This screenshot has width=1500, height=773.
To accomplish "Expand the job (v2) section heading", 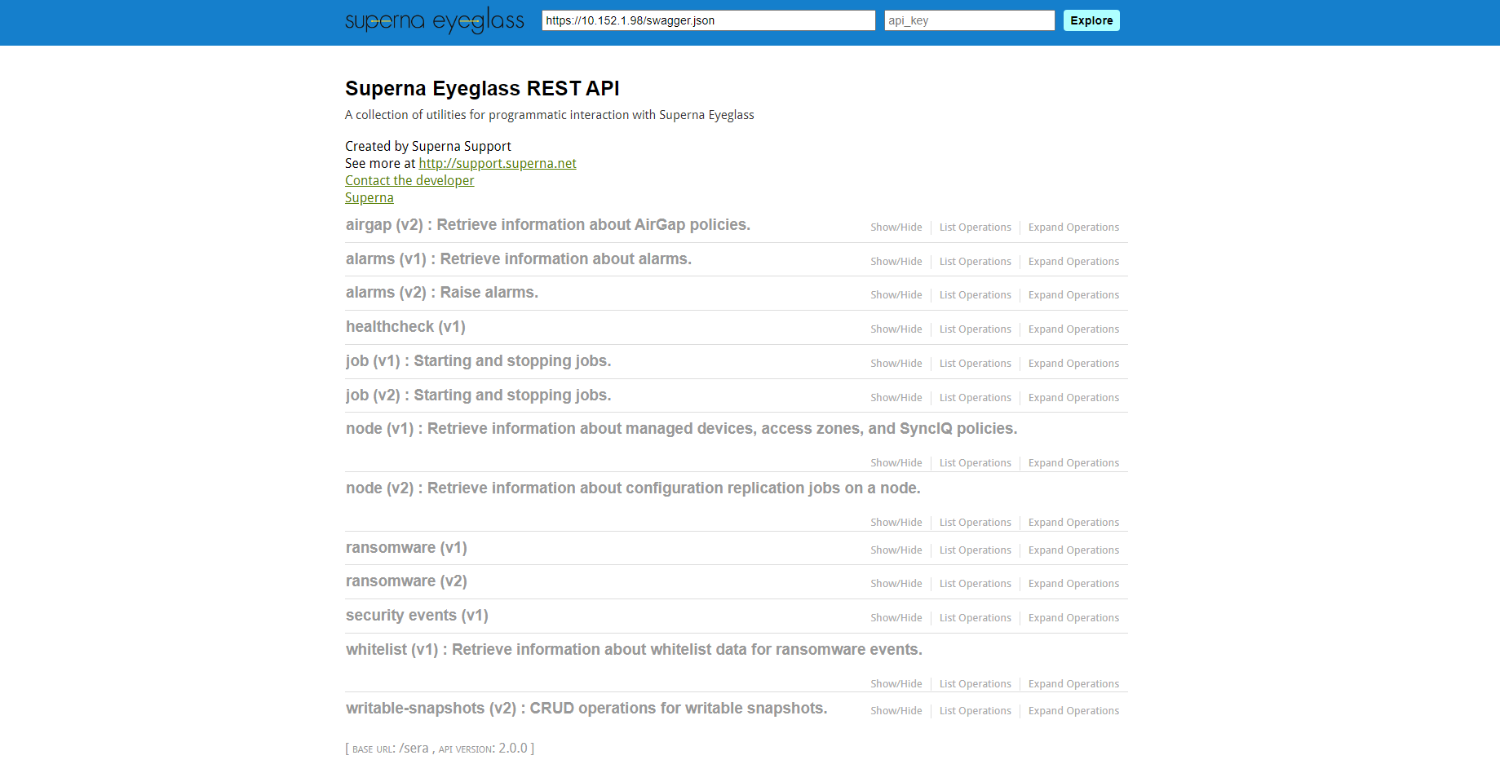I will 478,395.
